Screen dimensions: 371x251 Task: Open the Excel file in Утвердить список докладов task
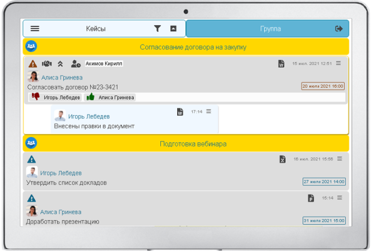click(x=282, y=159)
